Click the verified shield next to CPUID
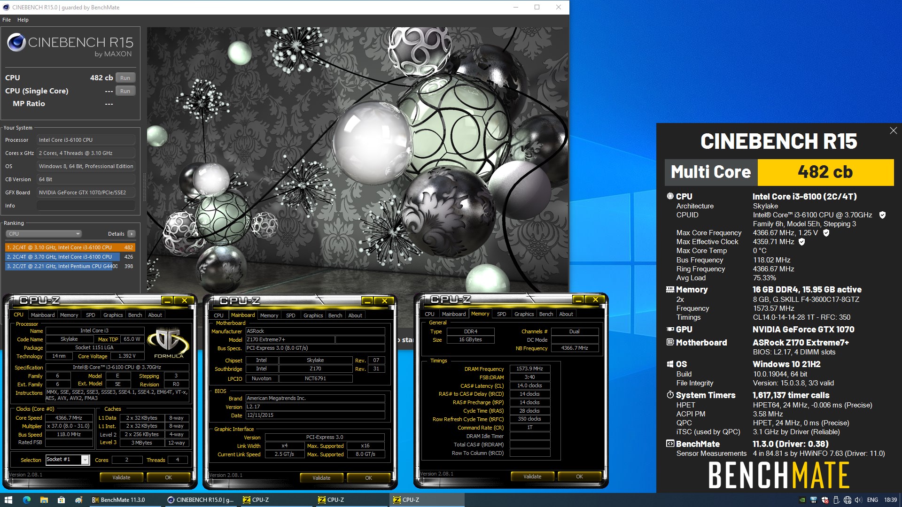 tap(882, 215)
